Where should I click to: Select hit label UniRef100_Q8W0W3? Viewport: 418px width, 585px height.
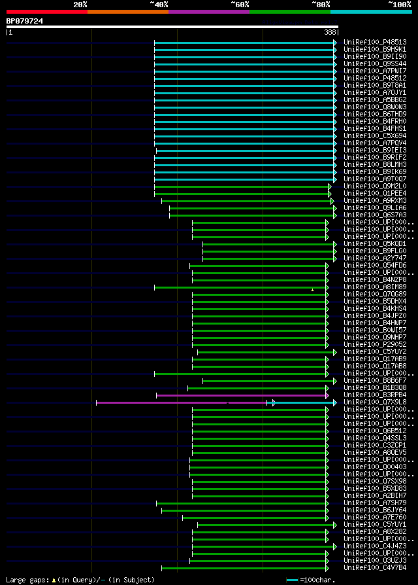375,107
